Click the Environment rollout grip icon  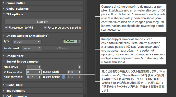click(x=81, y=90)
